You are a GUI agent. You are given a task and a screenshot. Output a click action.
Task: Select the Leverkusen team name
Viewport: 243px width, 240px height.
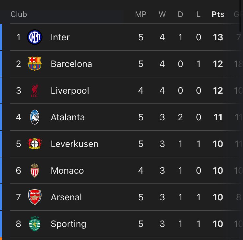(x=75, y=144)
